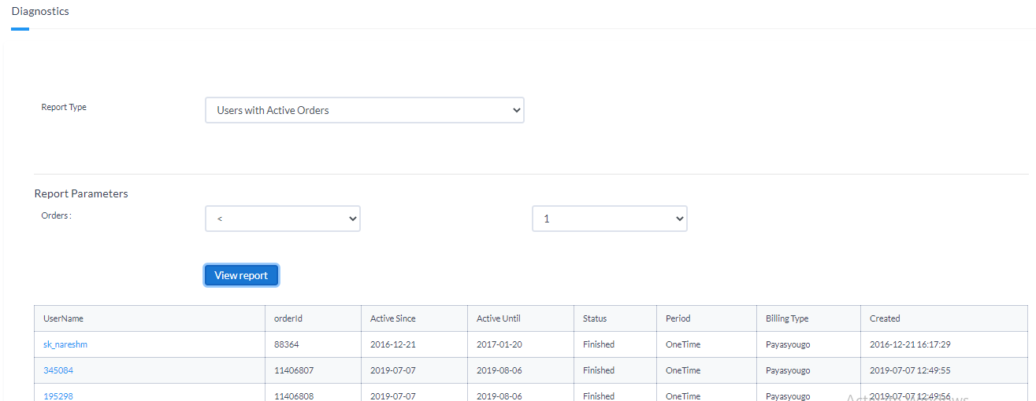
Task: Click the Billing Type column header
Action: coord(787,318)
